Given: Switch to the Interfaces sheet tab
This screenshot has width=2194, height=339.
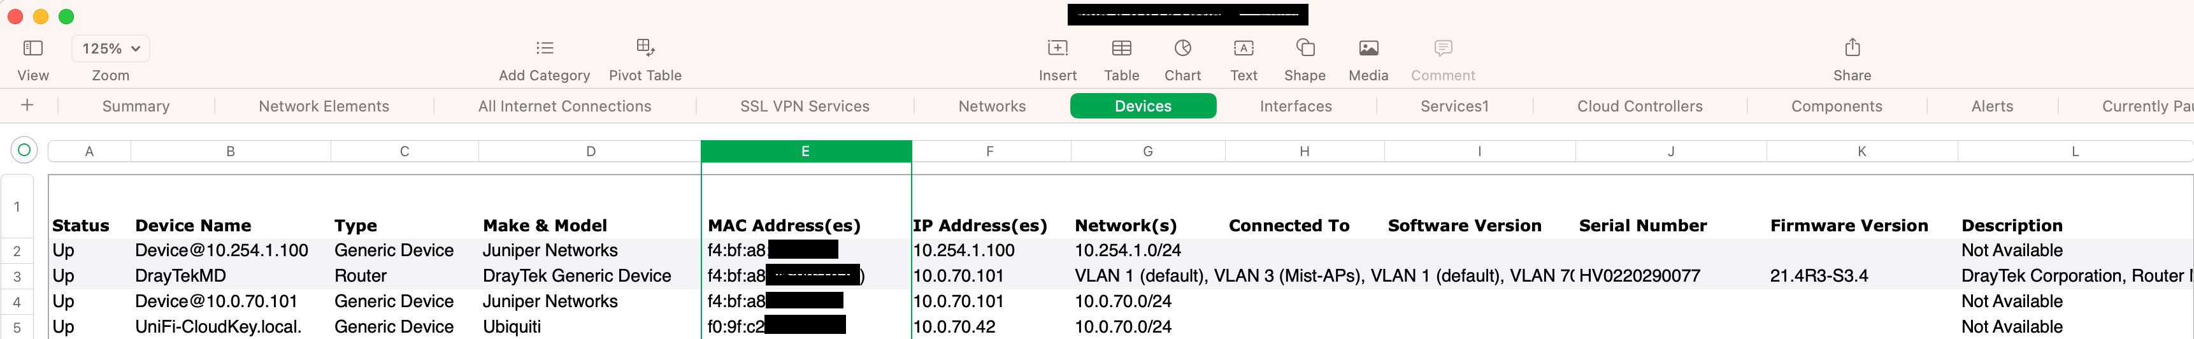Looking at the screenshot, I should click(x=1296, y=106).
